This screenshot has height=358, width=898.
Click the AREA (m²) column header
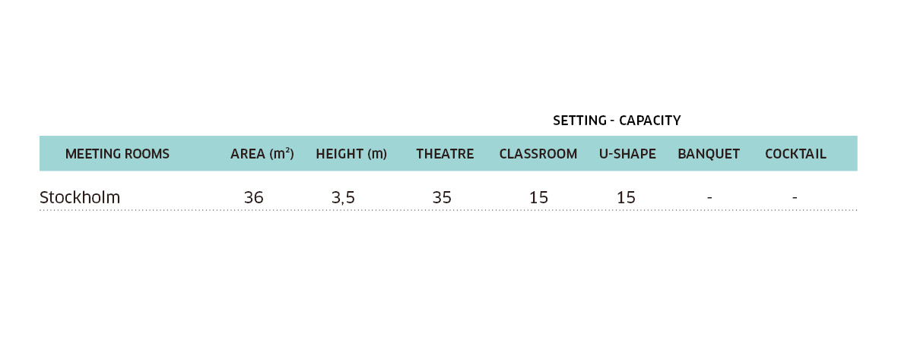pyautogui.click(x=262, y=154)
